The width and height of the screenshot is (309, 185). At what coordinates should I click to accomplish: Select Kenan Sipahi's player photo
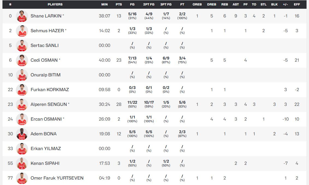pos(22,163)
